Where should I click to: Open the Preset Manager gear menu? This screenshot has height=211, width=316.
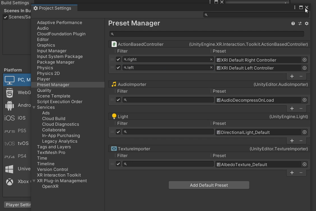click(307, 24)
